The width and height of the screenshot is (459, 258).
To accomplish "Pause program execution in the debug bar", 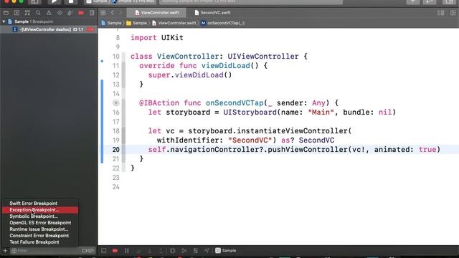I will tap(127, 251).
